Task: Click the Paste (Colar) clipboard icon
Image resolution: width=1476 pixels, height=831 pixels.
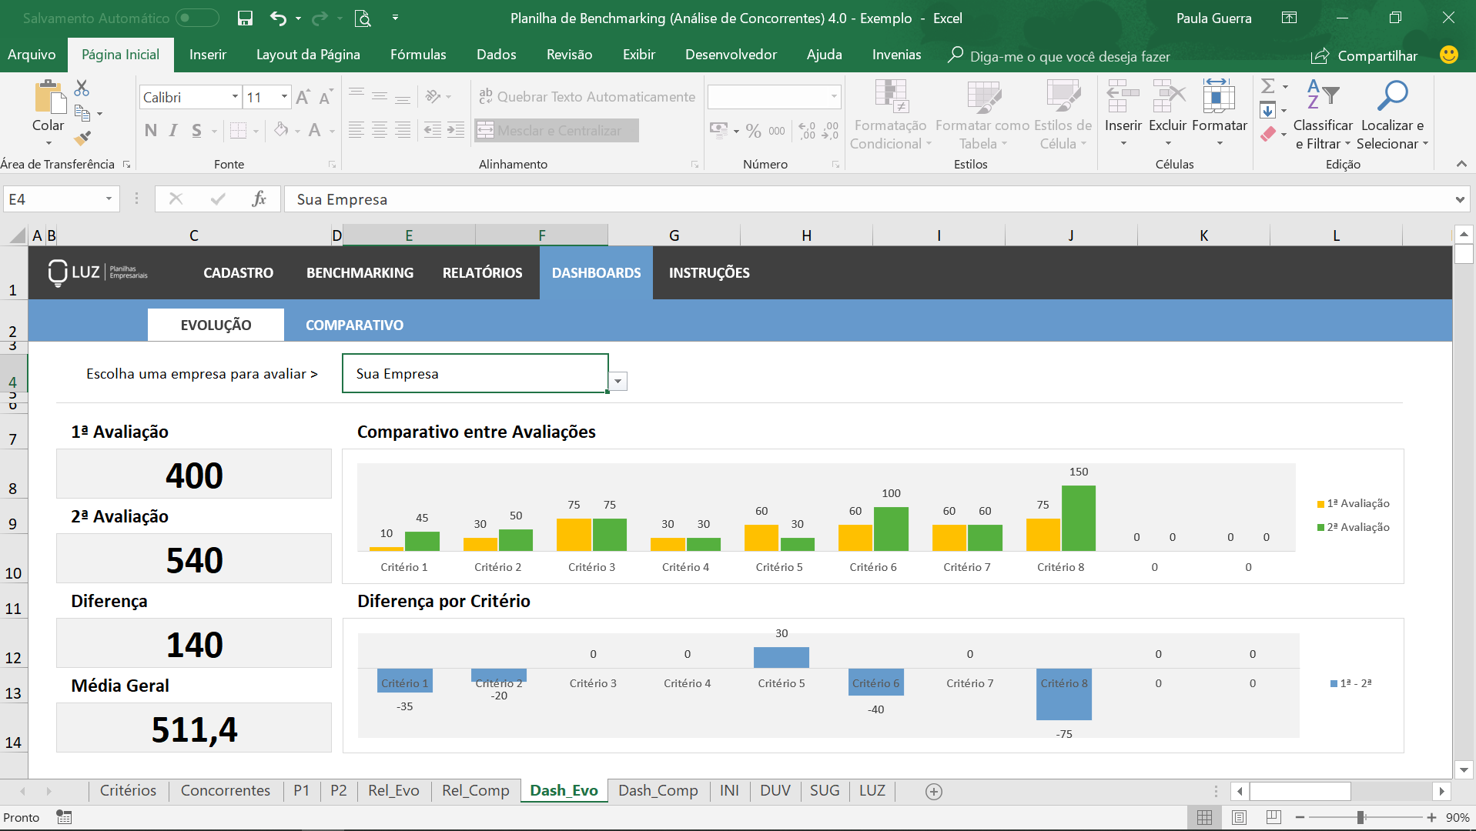Action: pyautogui.click(x=49, y=98)
